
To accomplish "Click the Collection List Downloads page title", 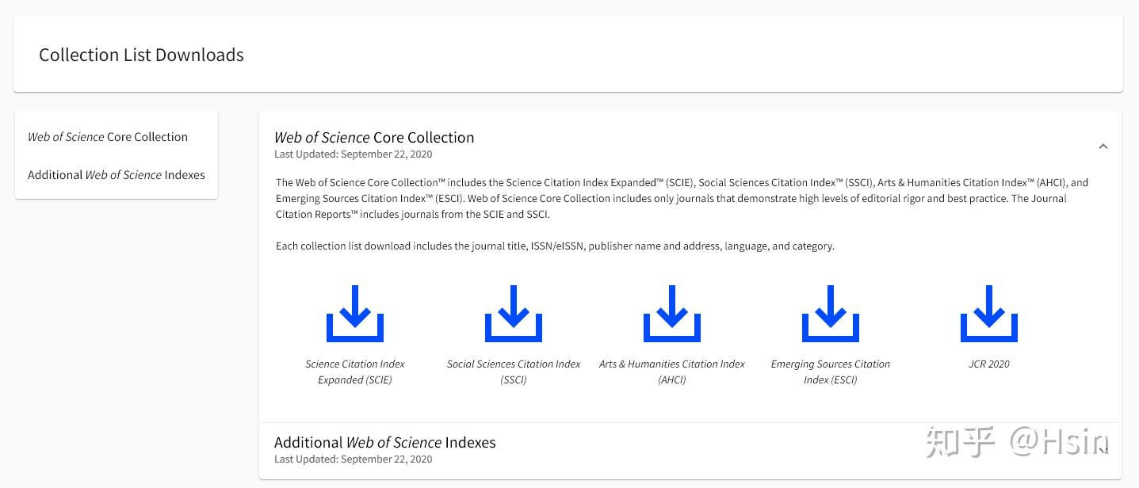I will coord(141,55).
